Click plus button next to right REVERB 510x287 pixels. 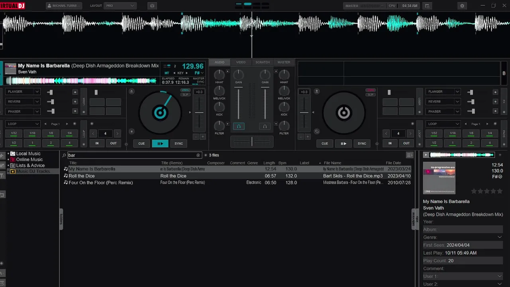point(495,102)
